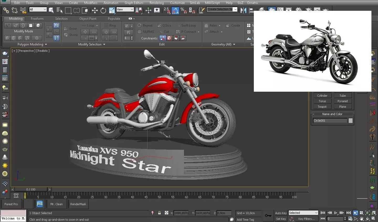Click the Cylinder primitive button
This screenshot has width=378, height=222.
click(322, 96)
